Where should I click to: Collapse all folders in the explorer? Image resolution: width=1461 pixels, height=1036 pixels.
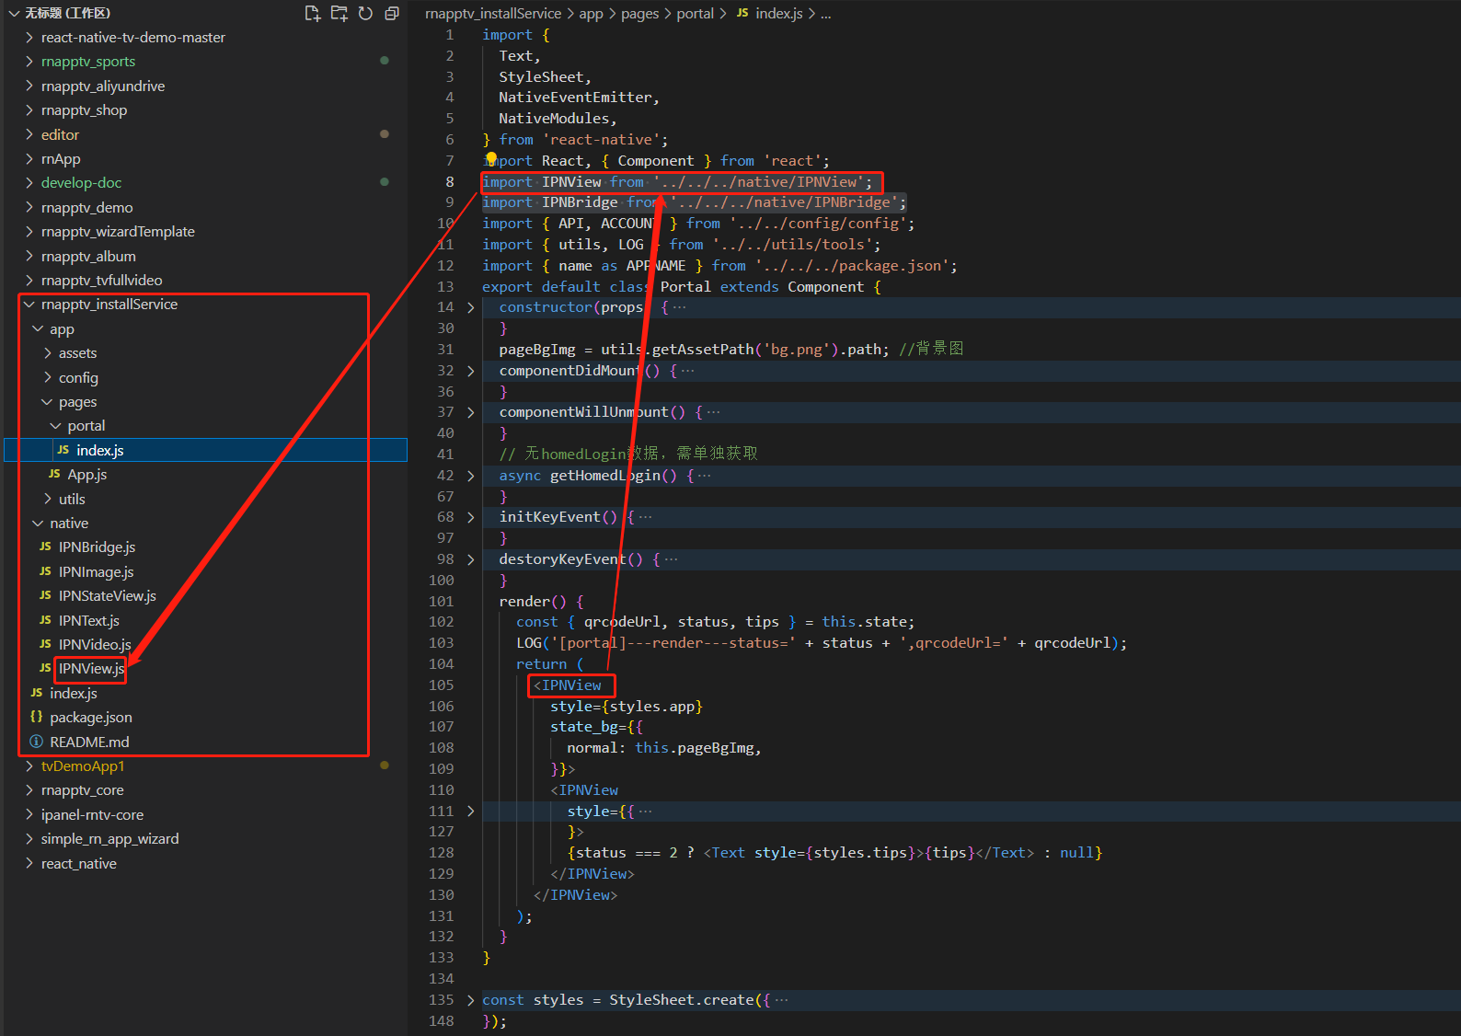click(x=392, y=13)
